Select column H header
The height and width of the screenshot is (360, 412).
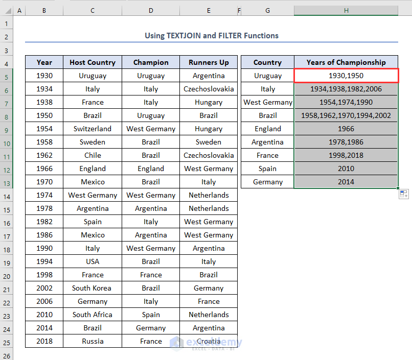(x=346, y=11)
